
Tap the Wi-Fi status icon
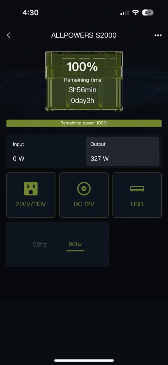(x=135, y=12)
